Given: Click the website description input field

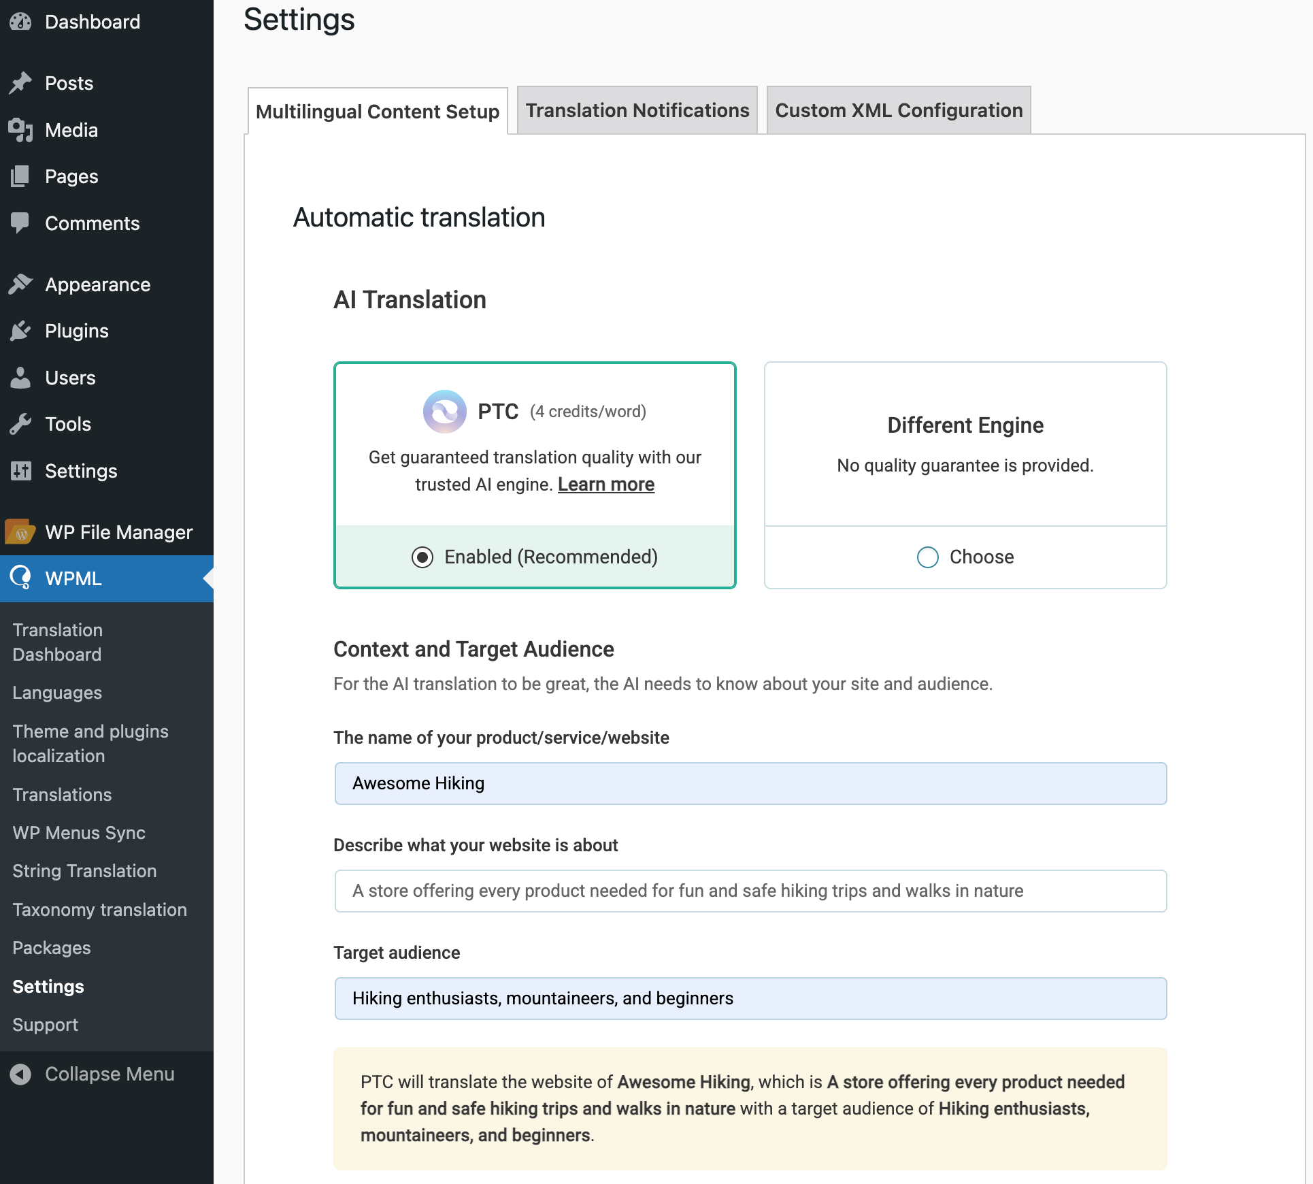Looking at the screenshot, I should tap(750, 891).
